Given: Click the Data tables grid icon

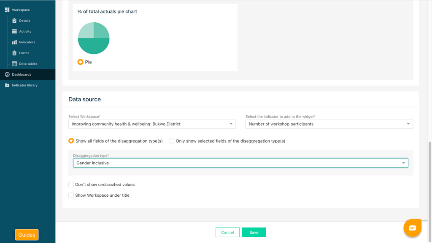Looking at the screenshot, I should 14,64.
